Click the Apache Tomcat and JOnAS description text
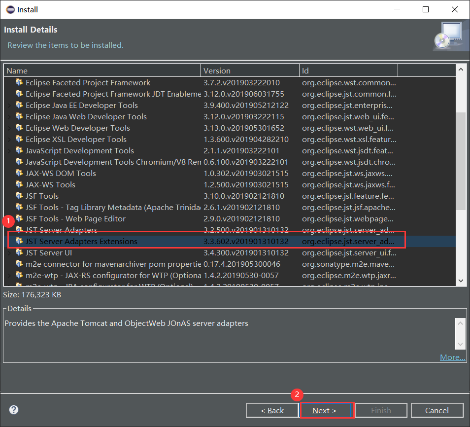This screenshot has width=470, height=427. [x=126, y=323]
